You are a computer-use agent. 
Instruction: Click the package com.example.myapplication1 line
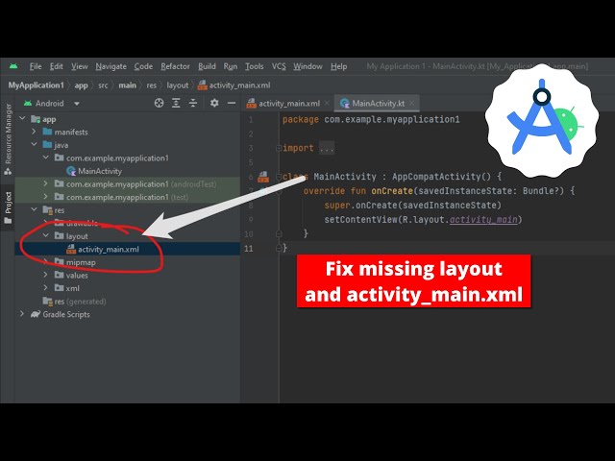(x=371, y=119)
